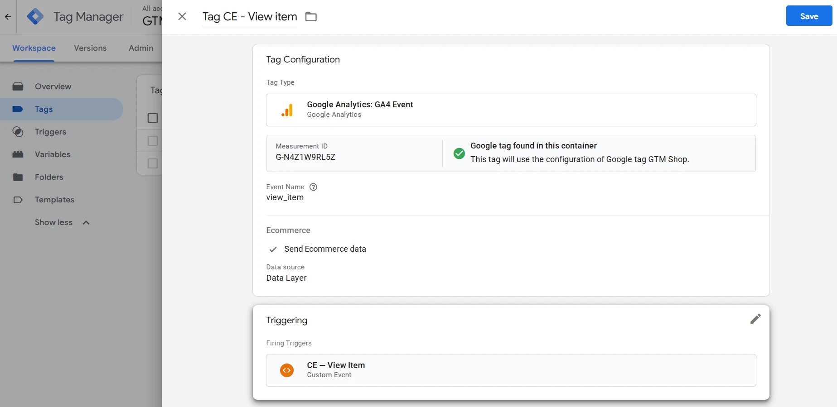The width and height of the screenshot is (837, 407).
Task: Edit triggering with the pencil icon
Action: click(755, 319)
